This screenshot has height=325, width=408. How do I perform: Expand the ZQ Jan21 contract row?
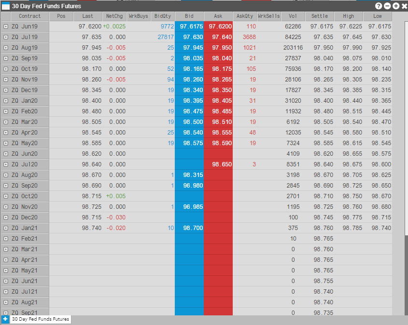(6, 228)
